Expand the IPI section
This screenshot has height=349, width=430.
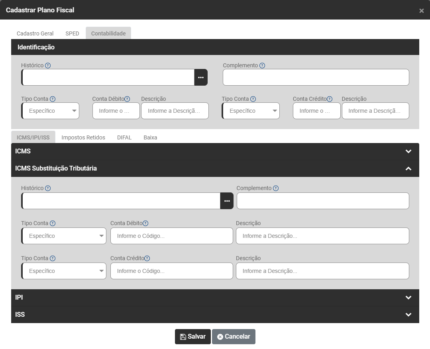click(x=408, y=298)
